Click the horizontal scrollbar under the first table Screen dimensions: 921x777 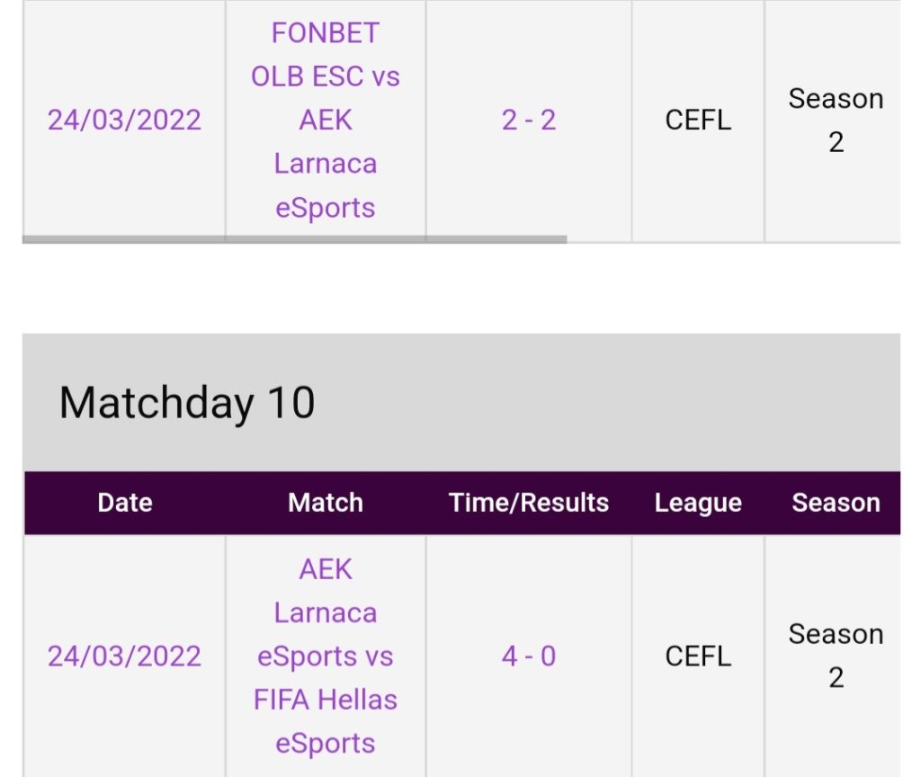[294, 239]
